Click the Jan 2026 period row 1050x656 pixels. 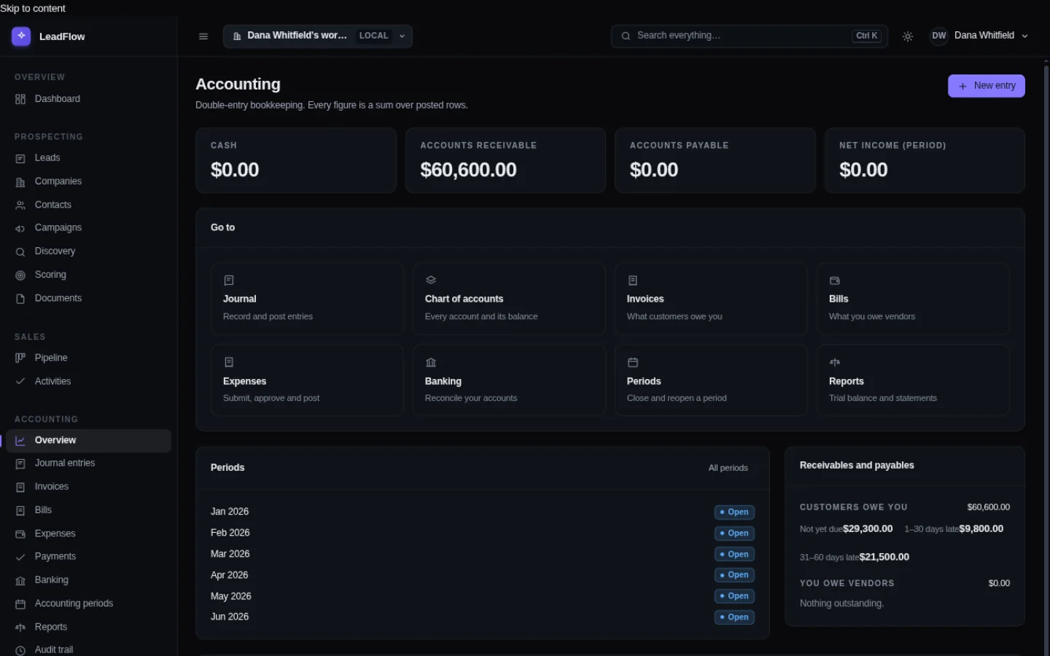click(483, 512)
